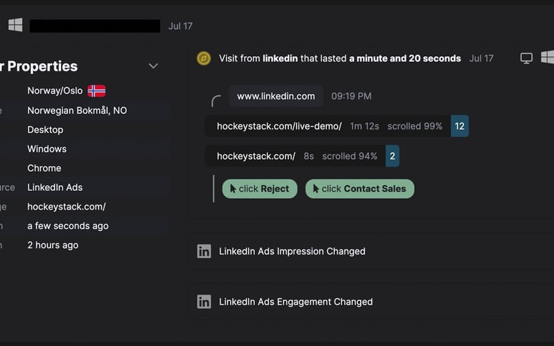Screen dimensions: 554x346
Task: Click the 'click Reject' event pill
Action: click(260, 189)
